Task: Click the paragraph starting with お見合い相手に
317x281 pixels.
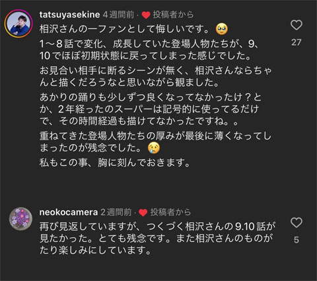Action: pyautogui.click(x=156, y=77)
